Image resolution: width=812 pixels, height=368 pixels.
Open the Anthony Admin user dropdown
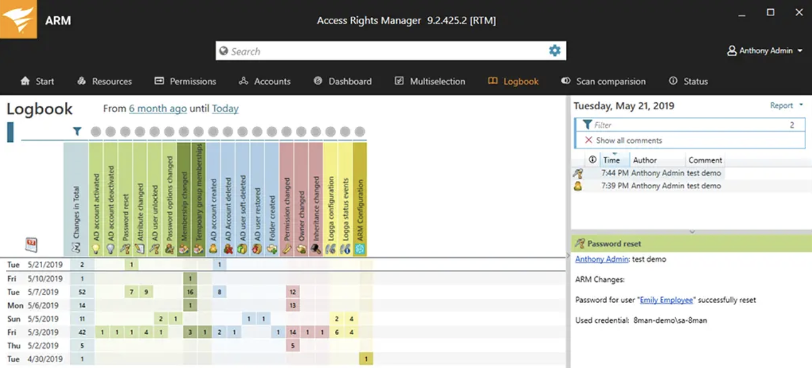(x=765, y=51)
